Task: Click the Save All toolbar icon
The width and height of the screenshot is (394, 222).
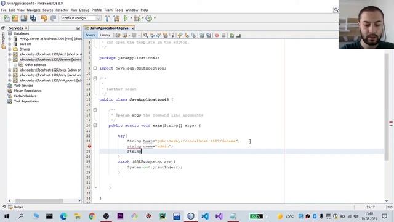Action: coord(33,18)
